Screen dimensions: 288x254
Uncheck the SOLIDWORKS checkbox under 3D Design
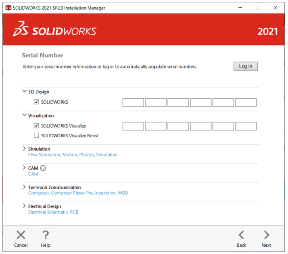tap(36, 102)
